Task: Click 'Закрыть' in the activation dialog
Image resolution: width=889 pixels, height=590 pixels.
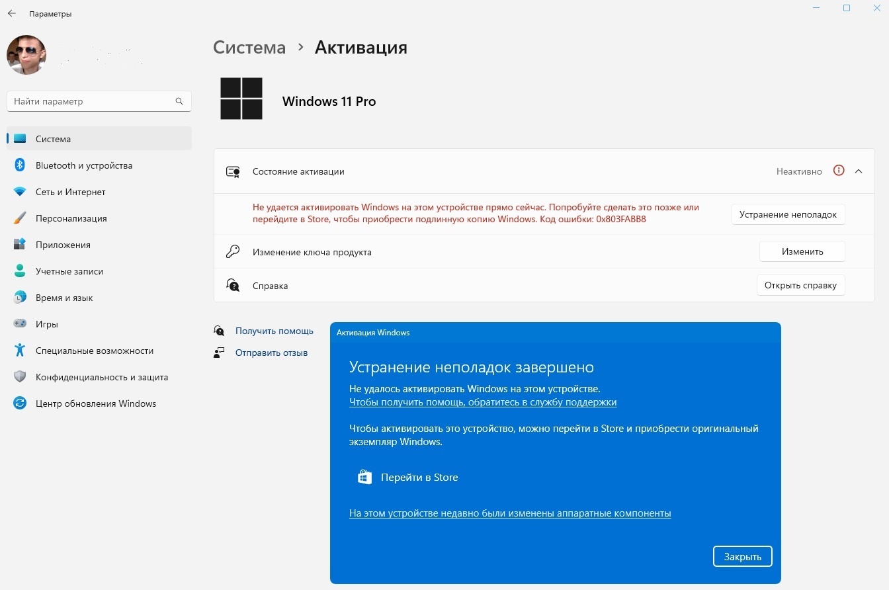Action: (x=743, y=556)
